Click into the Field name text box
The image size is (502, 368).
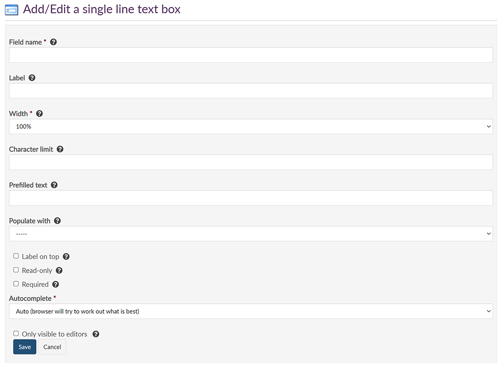(251, 55)
